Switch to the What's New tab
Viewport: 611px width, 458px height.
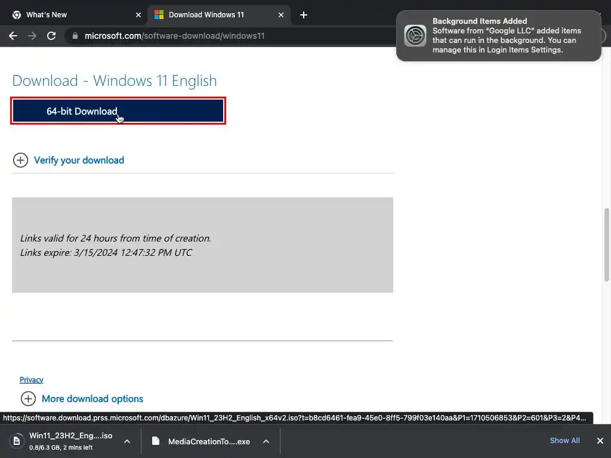(73, 15)
